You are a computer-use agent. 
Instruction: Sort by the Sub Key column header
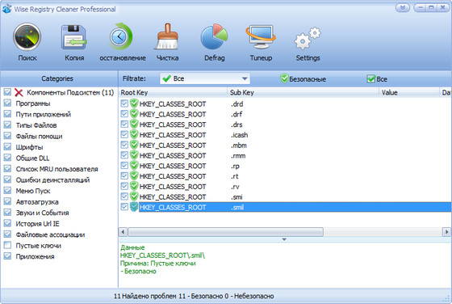pyautogui.click(x=303, y=92)
